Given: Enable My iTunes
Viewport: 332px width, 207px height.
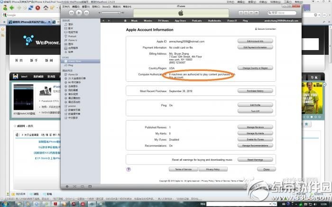Looking at the screenshot, I should click(255, 140).
